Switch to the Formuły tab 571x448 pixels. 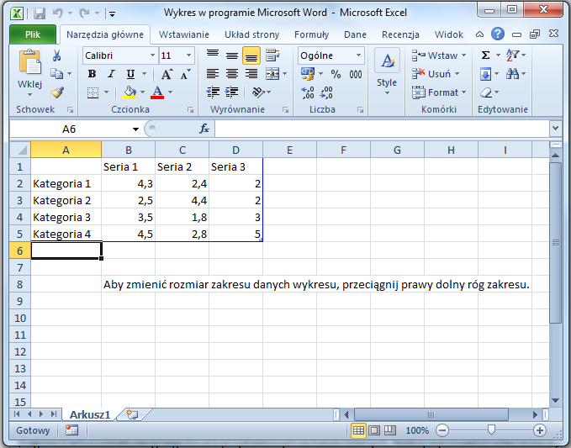[x=311, y=34]
